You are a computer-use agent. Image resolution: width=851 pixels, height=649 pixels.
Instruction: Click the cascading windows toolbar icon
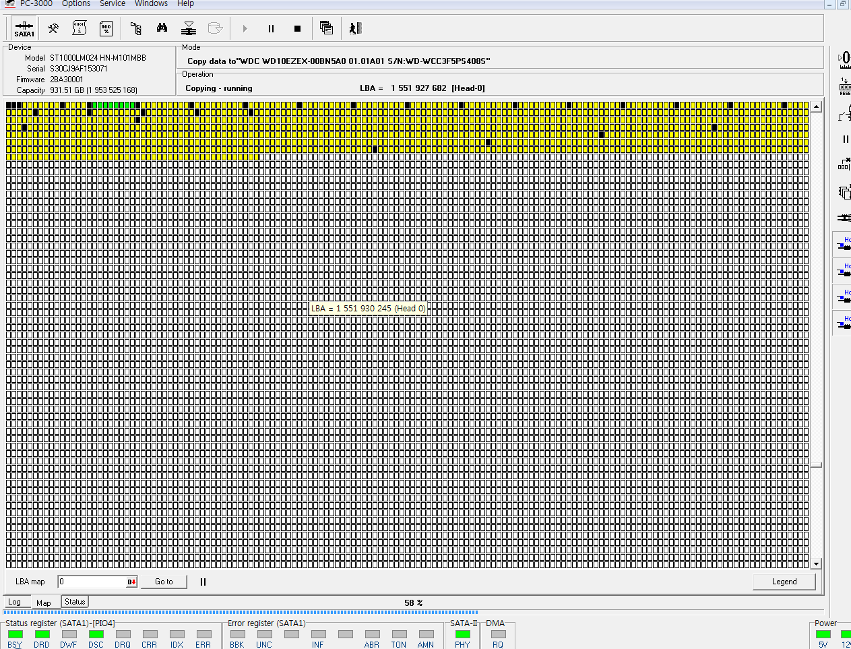[x=326, y=28]
